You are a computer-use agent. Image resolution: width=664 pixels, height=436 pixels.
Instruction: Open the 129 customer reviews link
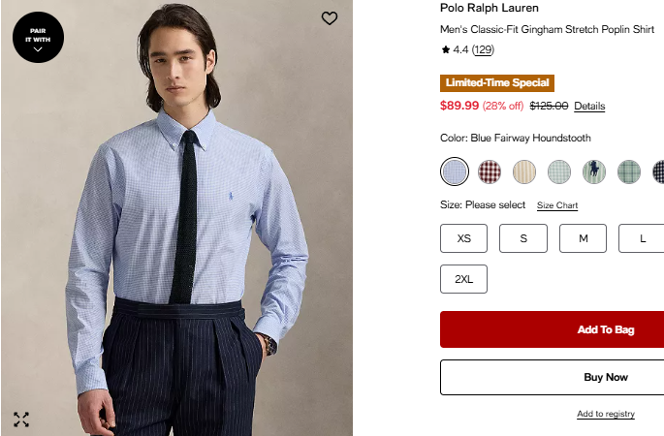point(483,49)
